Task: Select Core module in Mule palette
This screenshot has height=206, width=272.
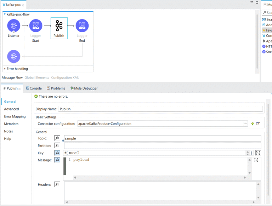Action: click(x=264, y=35)
